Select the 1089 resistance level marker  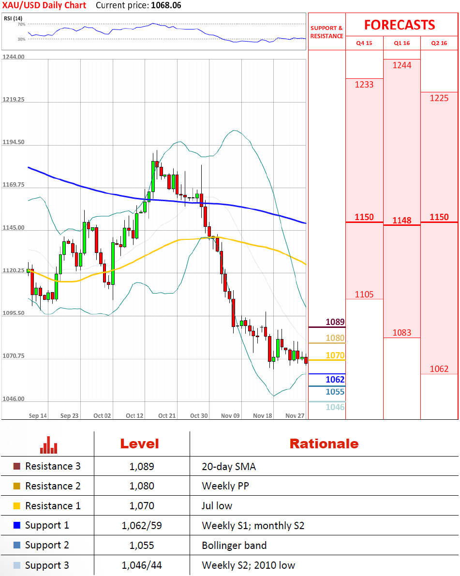335,322
